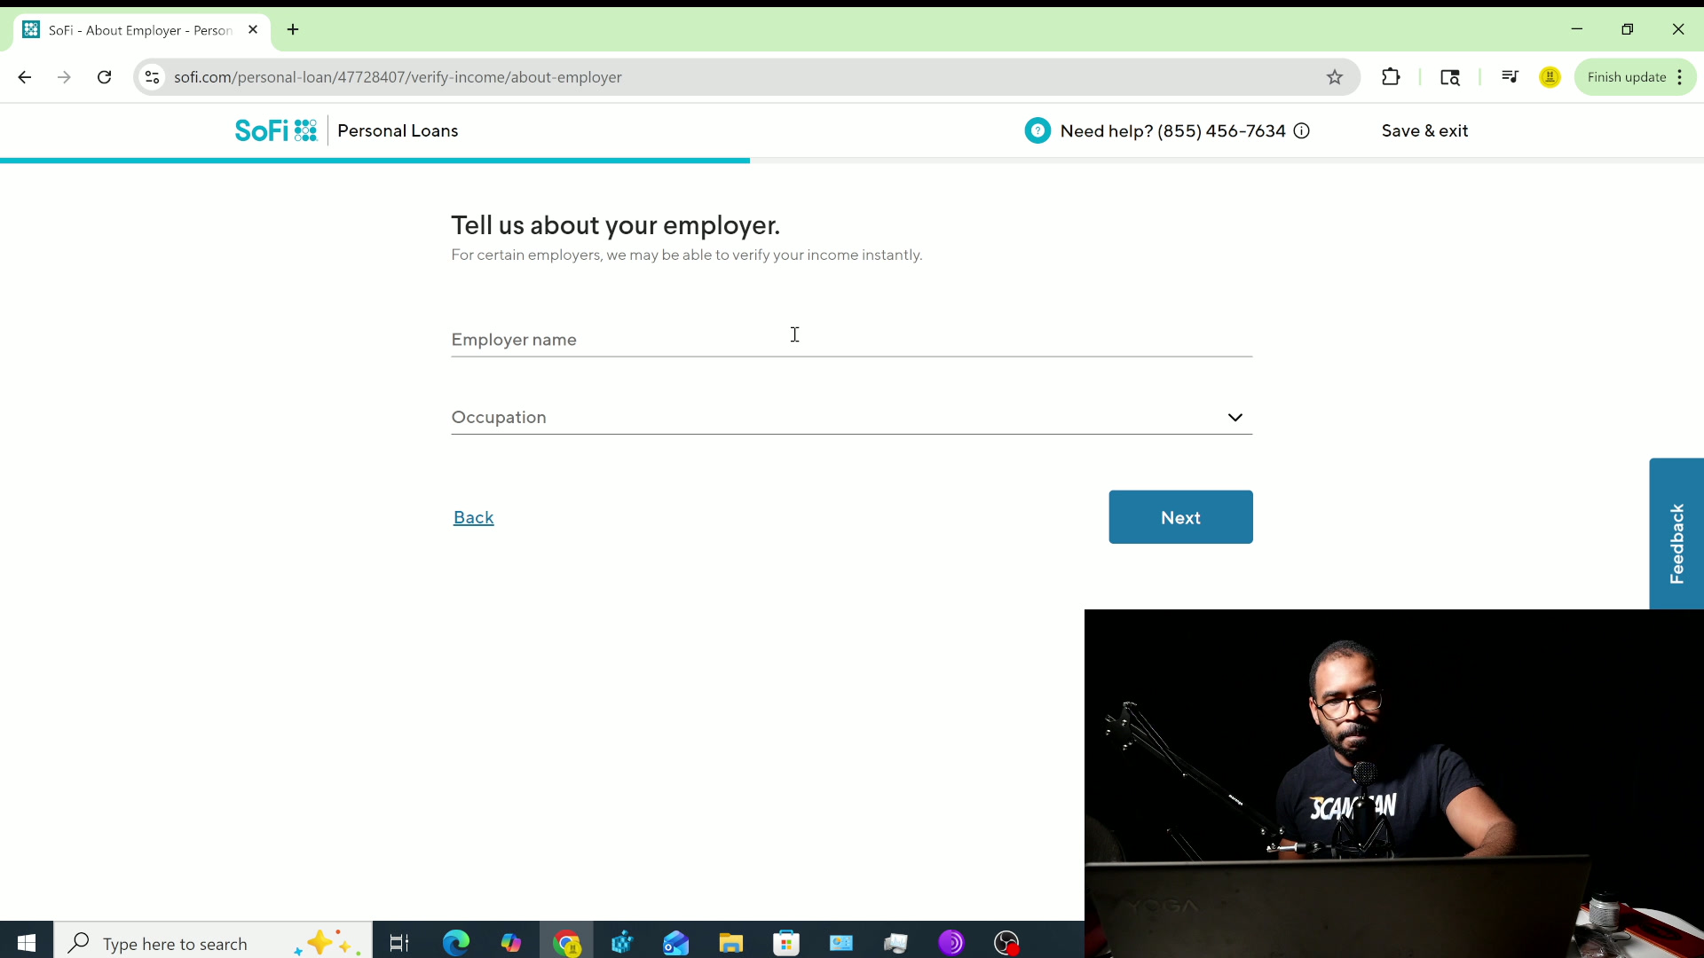Viewport: 1704px width, 958px height.
Task: Click the browser back arrow
Action: point(25,77)
